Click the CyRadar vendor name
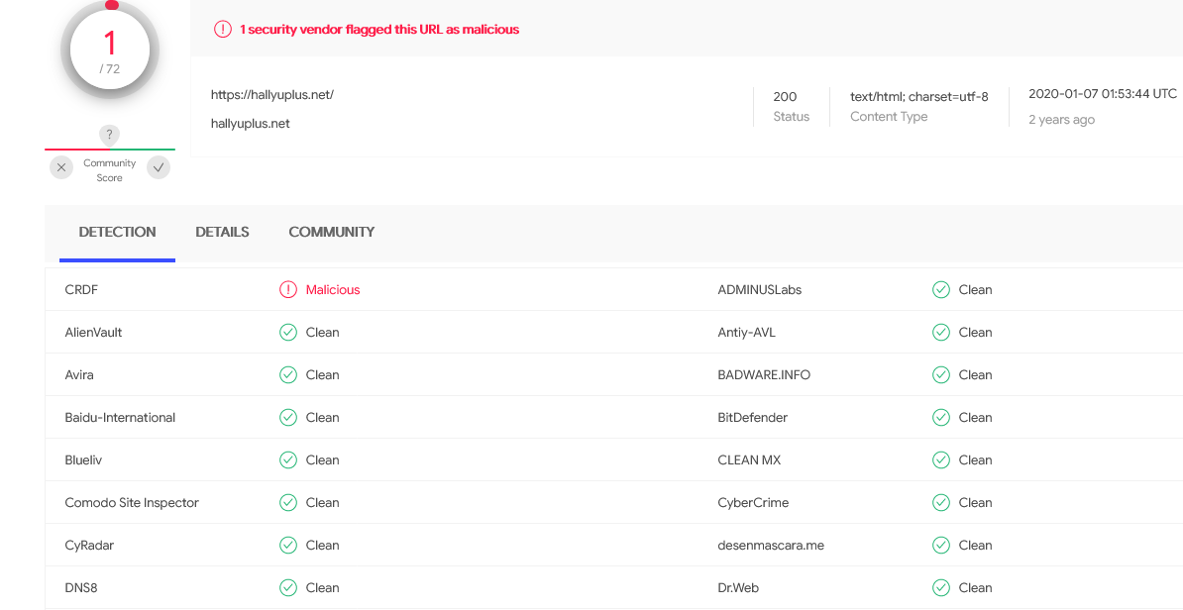Image resolution: width=1183 pixels, height=610 pixels. (89, 546)
